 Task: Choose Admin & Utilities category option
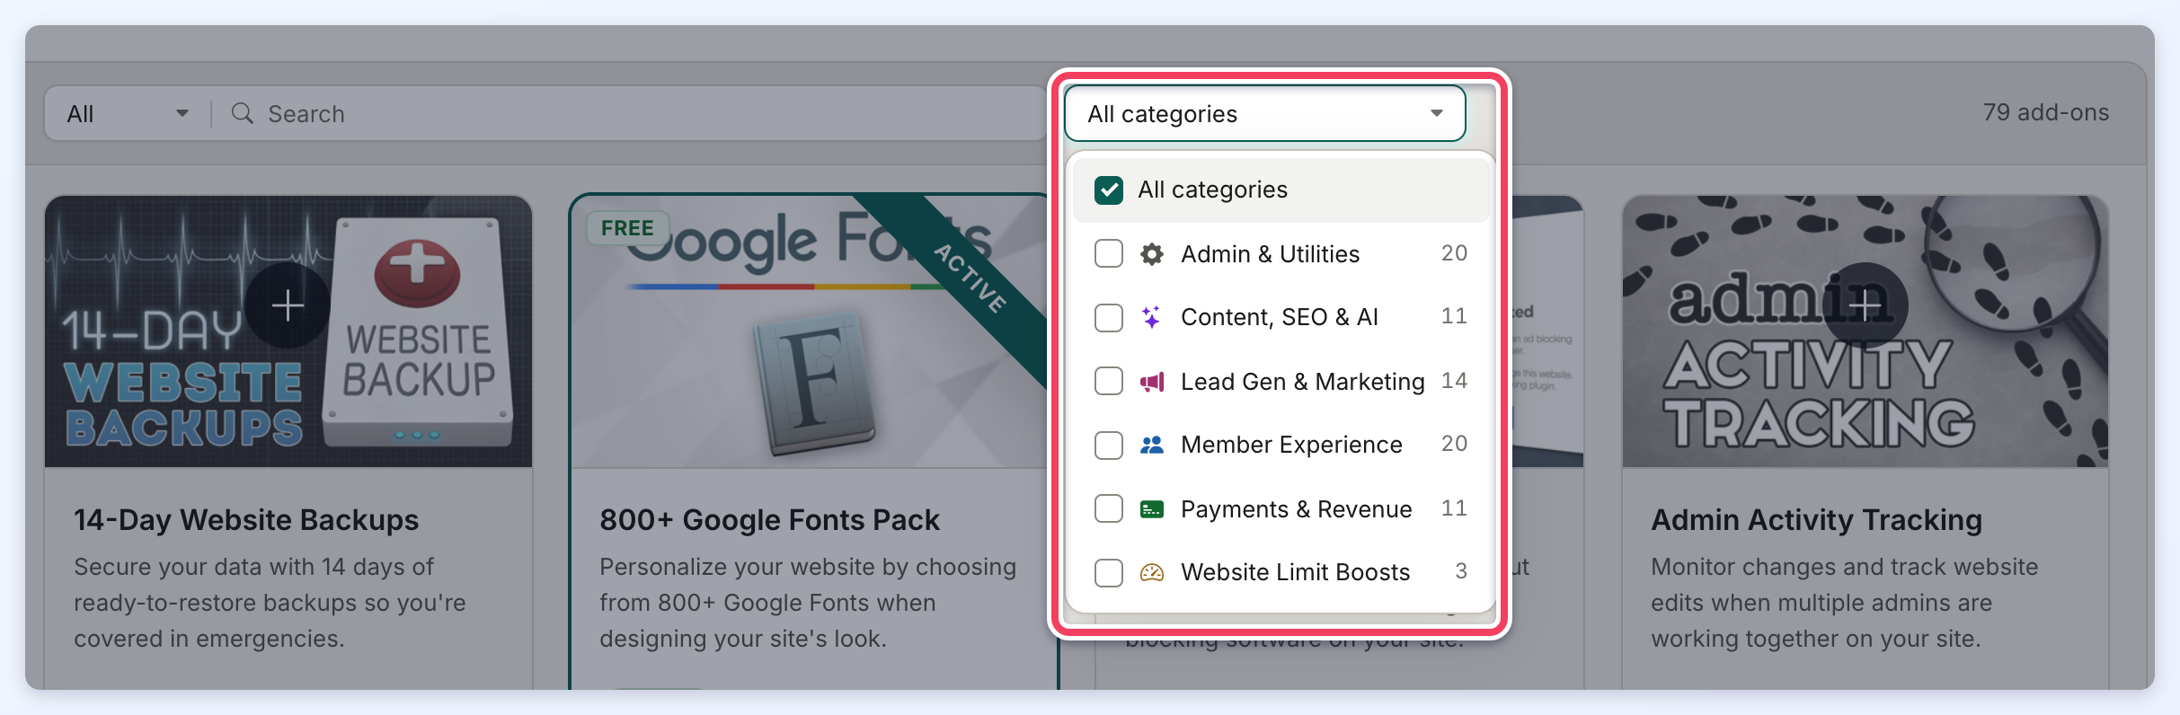pyautogui.click(x=1281, y=254)
